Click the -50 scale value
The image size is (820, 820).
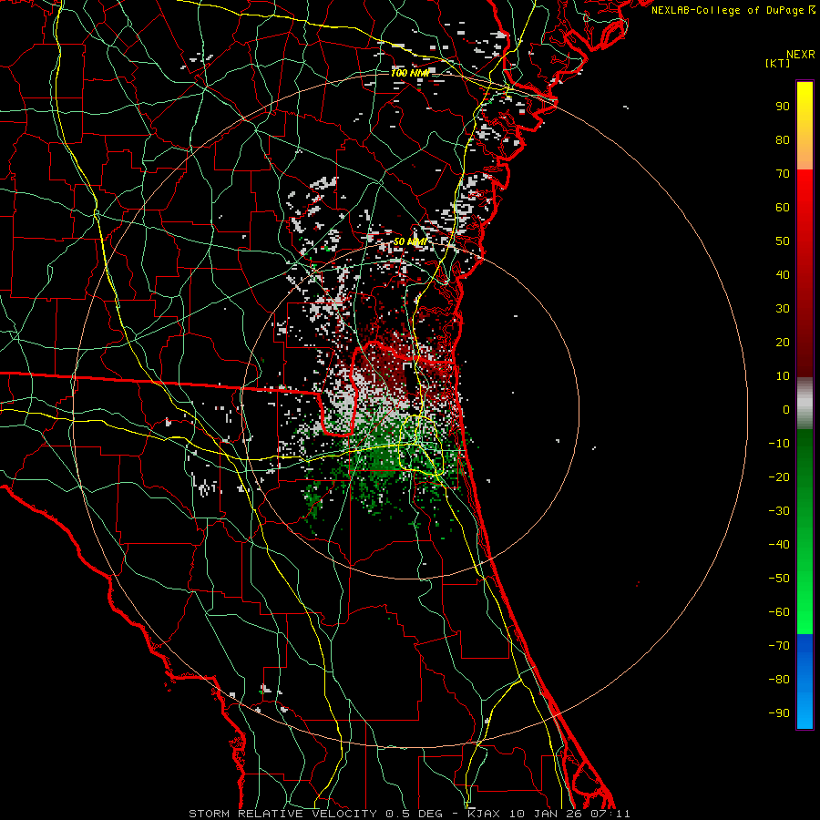click(x=779, y=579)
